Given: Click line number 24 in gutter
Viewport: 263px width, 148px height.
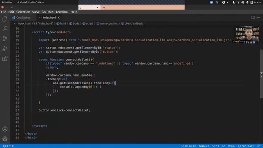Looking at the screenshot, I should [17, 60].
